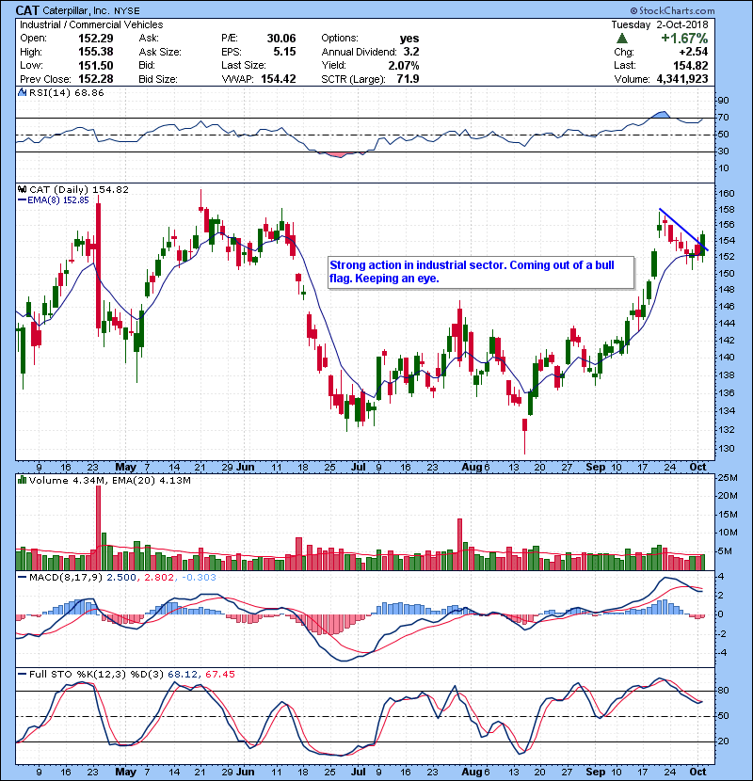Click the 80 label on stochastic axis
This screenshot has height=781, width=753.
[x=723, y=691]
